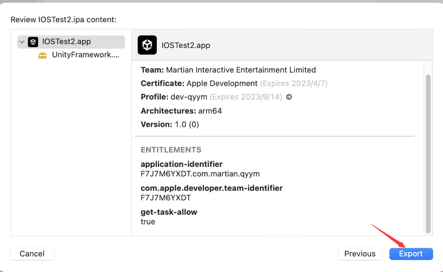The image size is (443, 272).
Task: Click the application-identifier key label
Action: point(182,164)
